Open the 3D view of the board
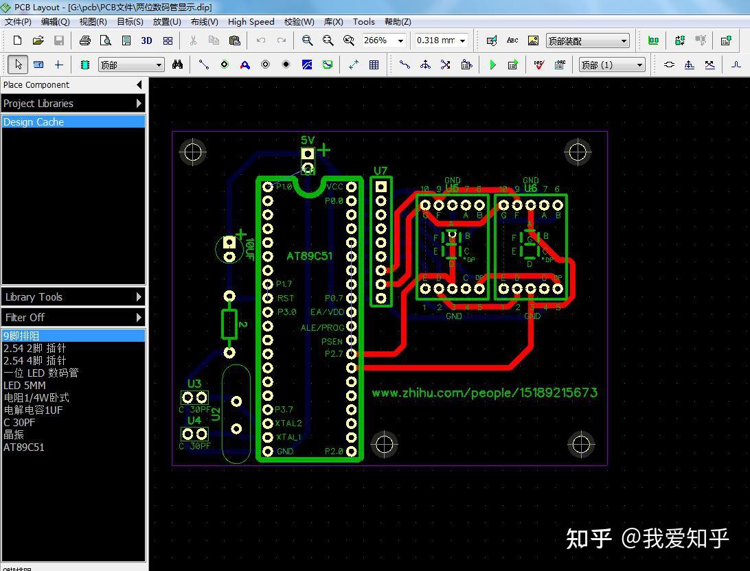Image resolution: width=750 pixels, height=571 pixels. [146, 40]
